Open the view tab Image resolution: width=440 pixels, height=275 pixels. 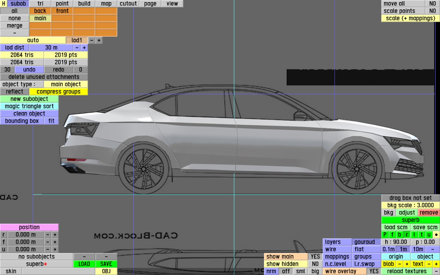pos(172,4)
